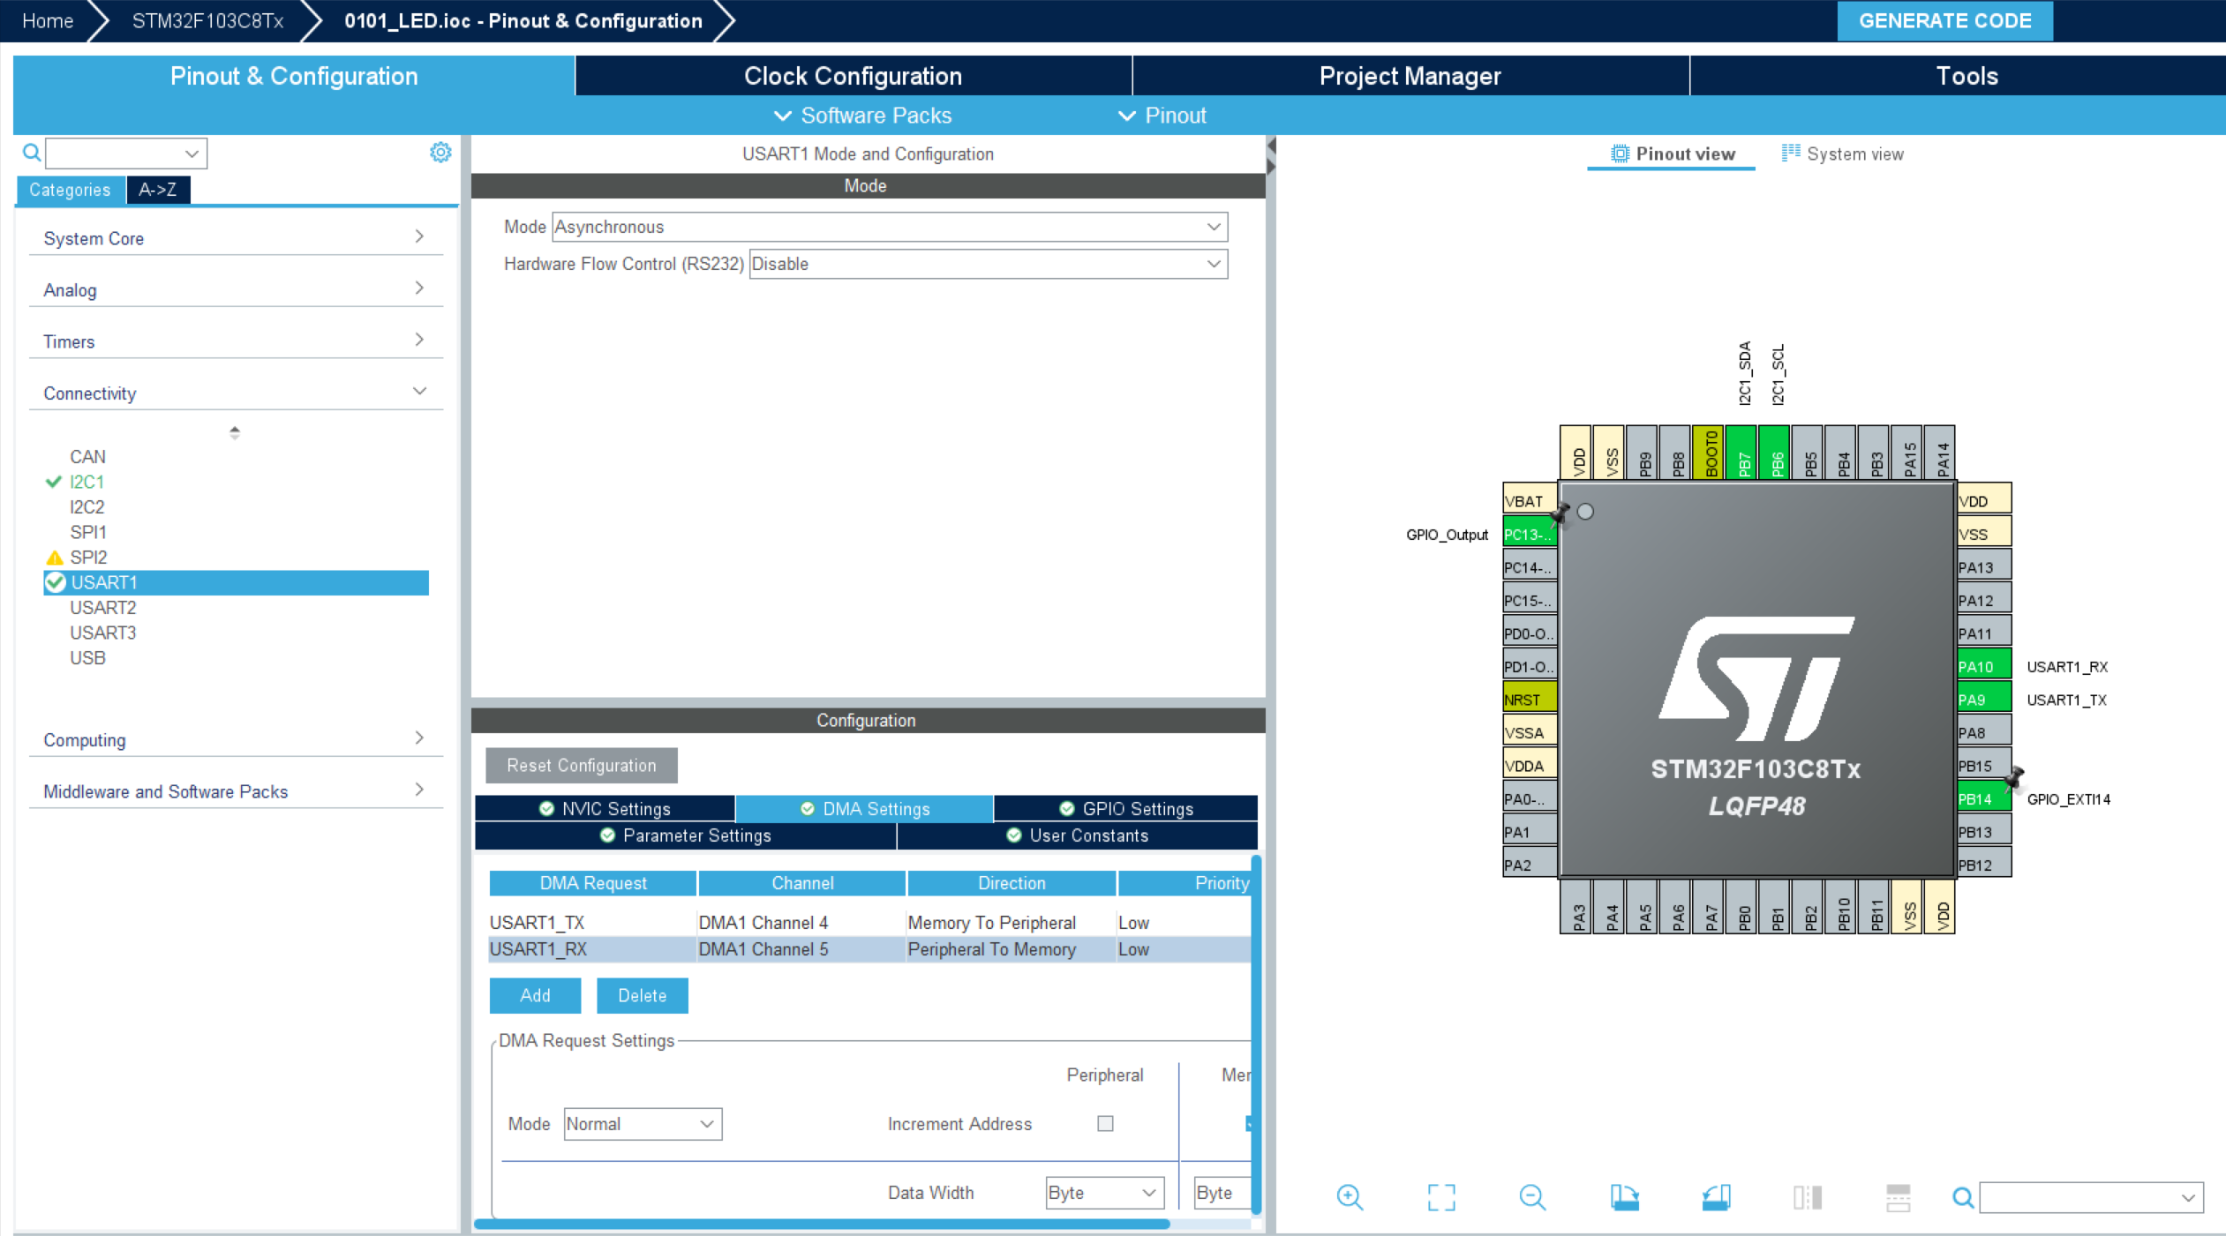Sort by the Priority column header
This screenshot has width=2226, height=1236.
[x=1185, y=883]
